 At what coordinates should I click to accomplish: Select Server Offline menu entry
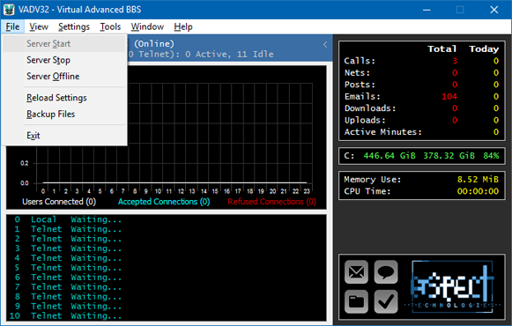(64, 77)
